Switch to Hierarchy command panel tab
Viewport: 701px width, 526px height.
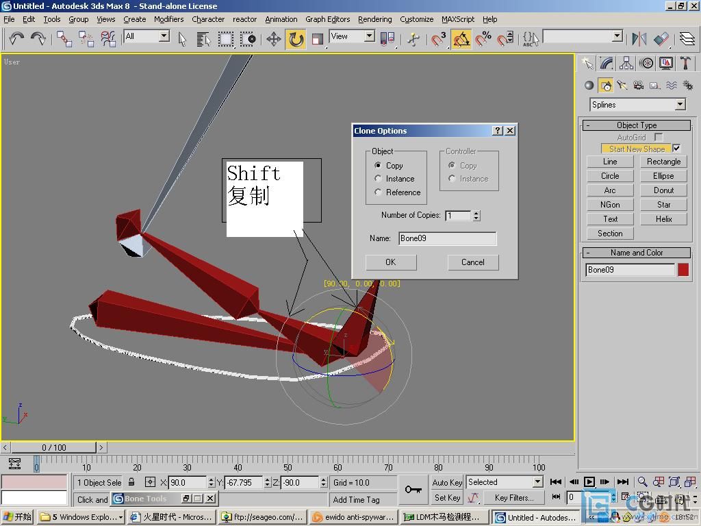tap(626, 63)
